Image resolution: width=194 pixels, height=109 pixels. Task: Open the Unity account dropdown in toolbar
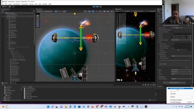(5, 7)
